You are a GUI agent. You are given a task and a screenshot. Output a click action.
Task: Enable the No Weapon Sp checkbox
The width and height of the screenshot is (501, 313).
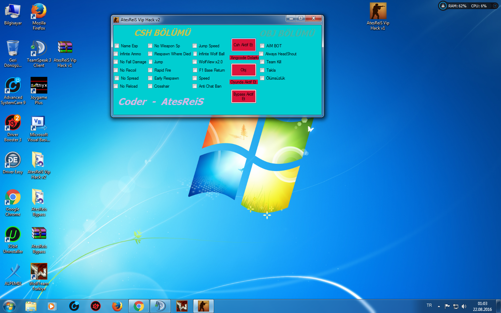point(150,46)
